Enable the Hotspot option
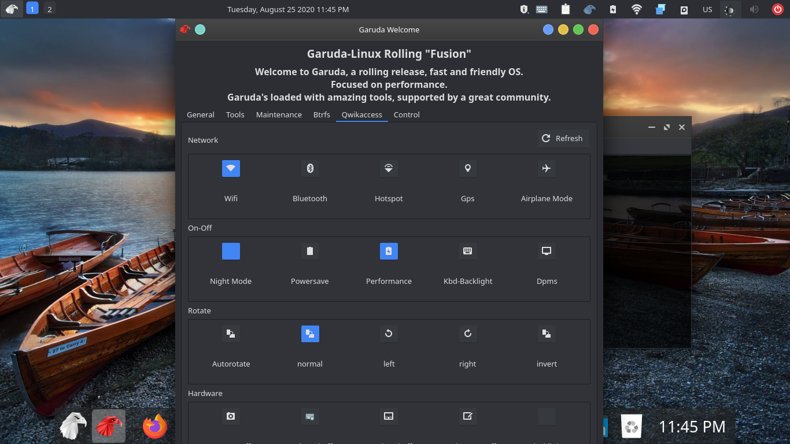Screen dimensions: 790x444 389,168
